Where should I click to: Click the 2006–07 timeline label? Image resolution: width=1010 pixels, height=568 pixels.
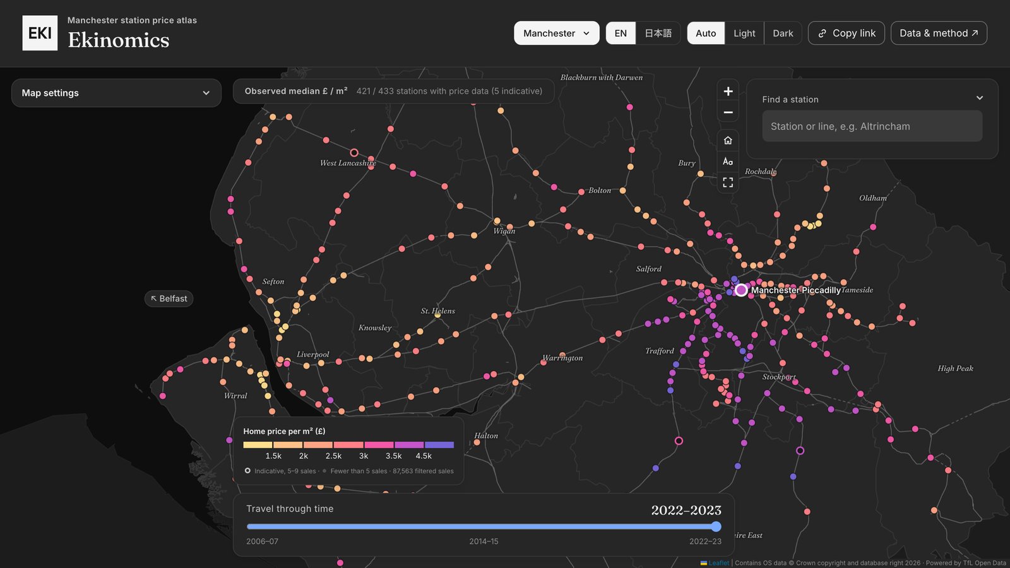point(262,541)
